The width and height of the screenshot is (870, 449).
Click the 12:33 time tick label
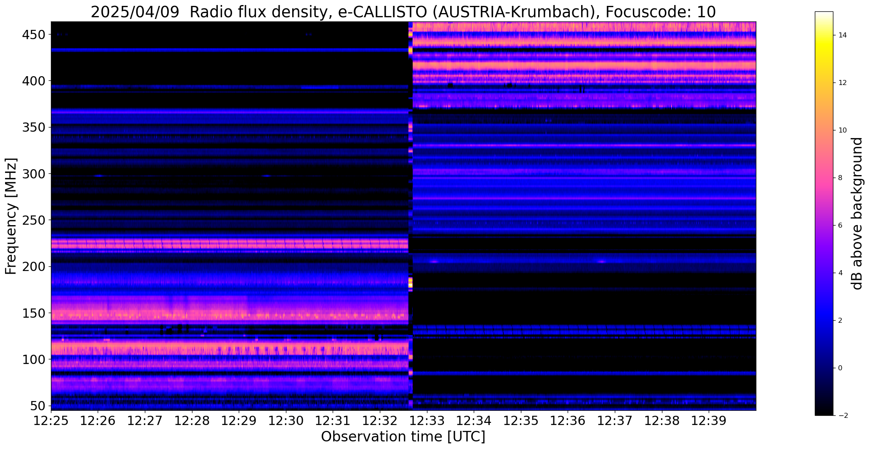pyautogui.click(x=427, y=420)
